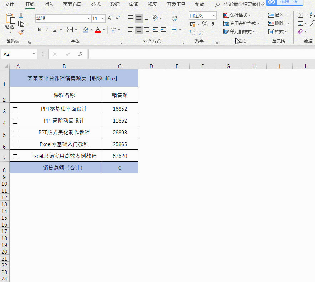Click the Select All corner triangle

coord(6,66)
